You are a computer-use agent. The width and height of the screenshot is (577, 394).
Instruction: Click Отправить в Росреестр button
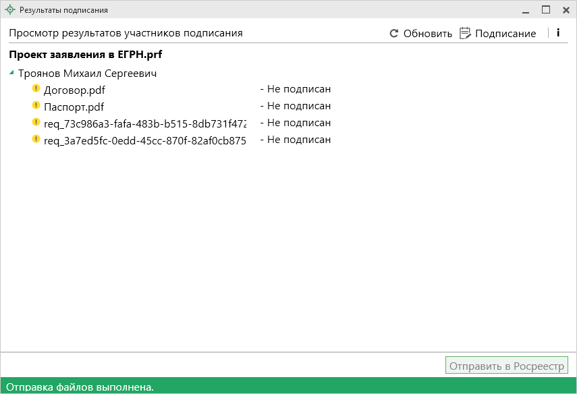pos(507,366)
